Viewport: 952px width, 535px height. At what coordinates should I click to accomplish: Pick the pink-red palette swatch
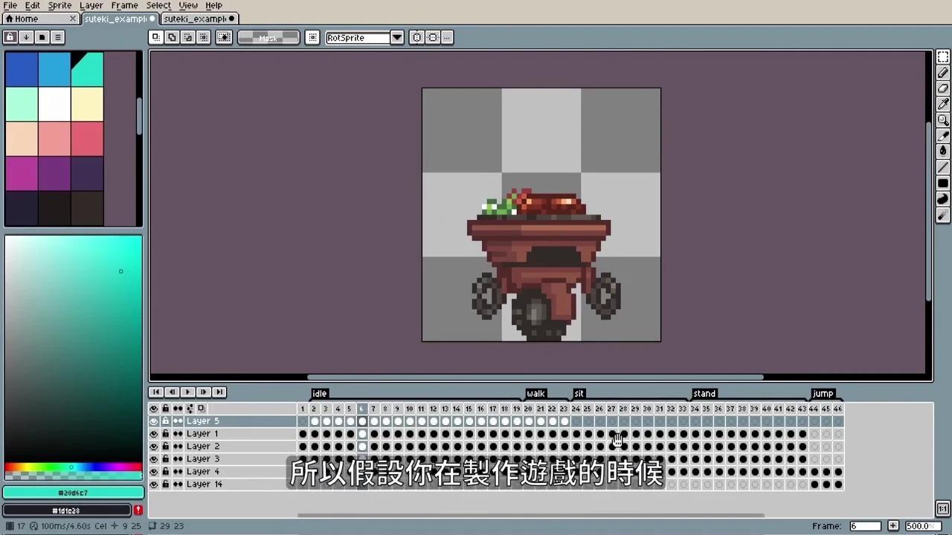click(87, 139)
